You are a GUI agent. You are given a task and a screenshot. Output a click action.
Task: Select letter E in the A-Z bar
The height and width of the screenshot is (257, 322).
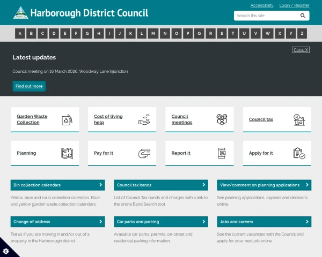[65, 33]
